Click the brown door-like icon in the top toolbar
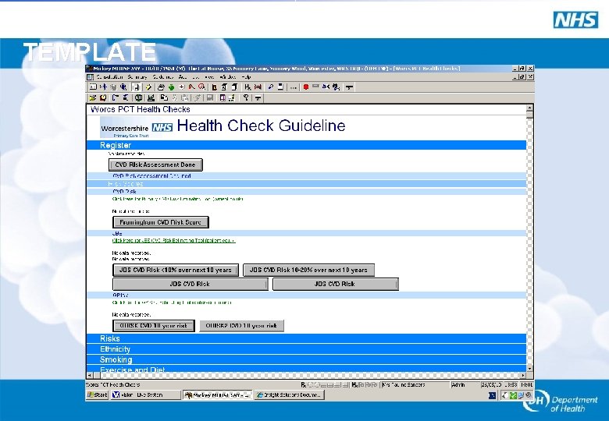 214,87
